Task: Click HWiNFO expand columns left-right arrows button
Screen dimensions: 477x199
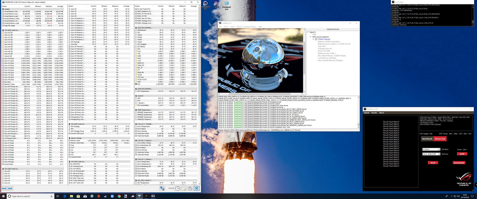Action: (4, 189)
